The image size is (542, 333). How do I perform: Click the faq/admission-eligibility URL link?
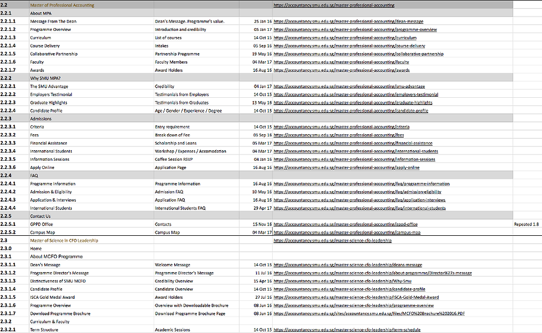coord(357,192)
